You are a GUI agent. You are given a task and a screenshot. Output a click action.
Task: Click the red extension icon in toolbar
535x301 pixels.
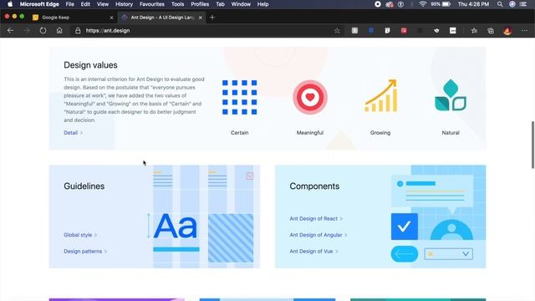coord(404,31)
